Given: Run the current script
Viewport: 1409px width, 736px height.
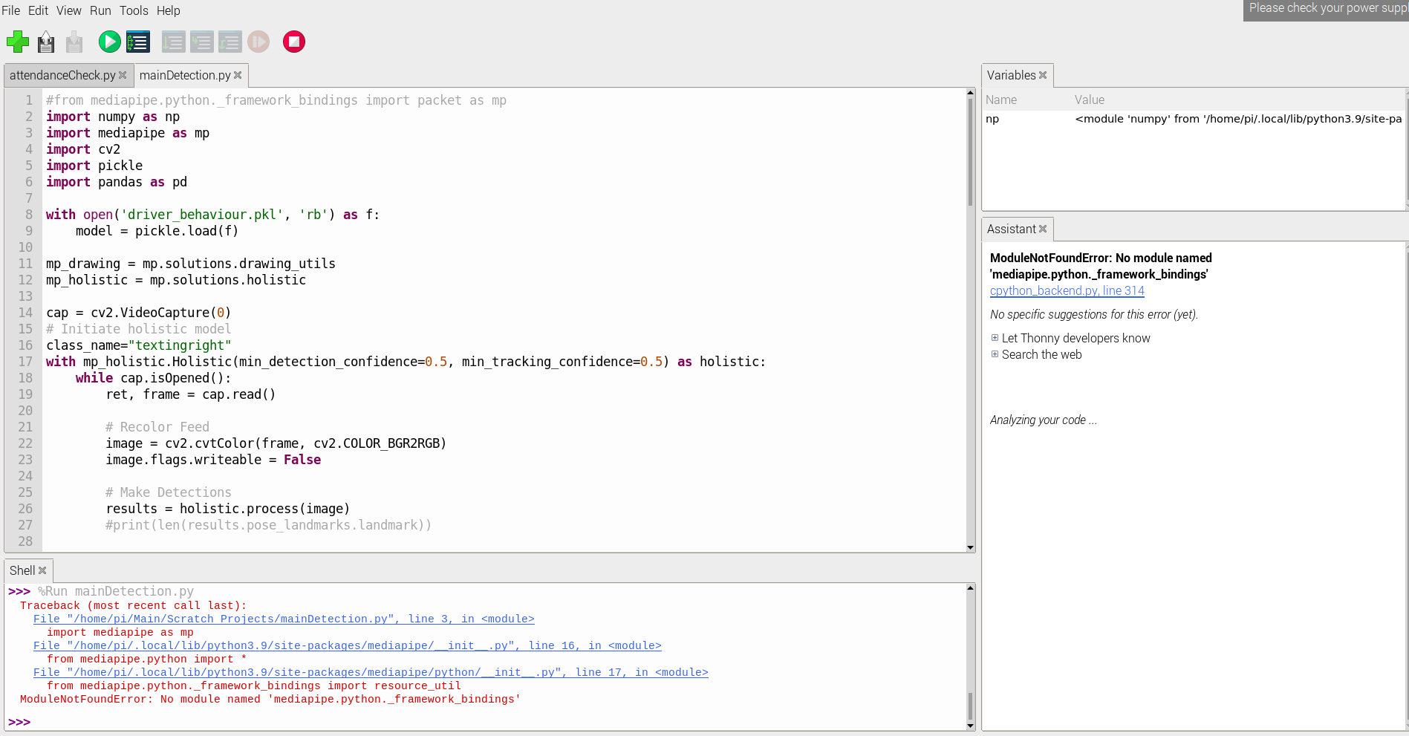Looking at the screenshot, I should [109, 42].
